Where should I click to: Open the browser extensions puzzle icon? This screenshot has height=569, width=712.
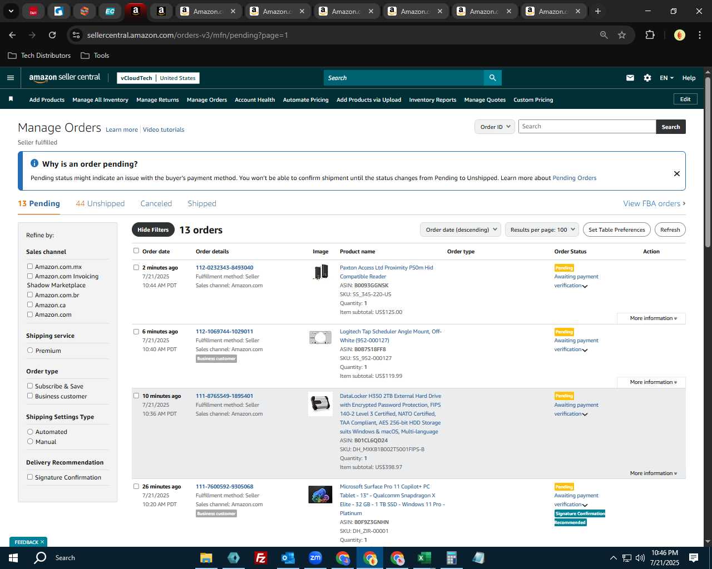pos(650,35)
